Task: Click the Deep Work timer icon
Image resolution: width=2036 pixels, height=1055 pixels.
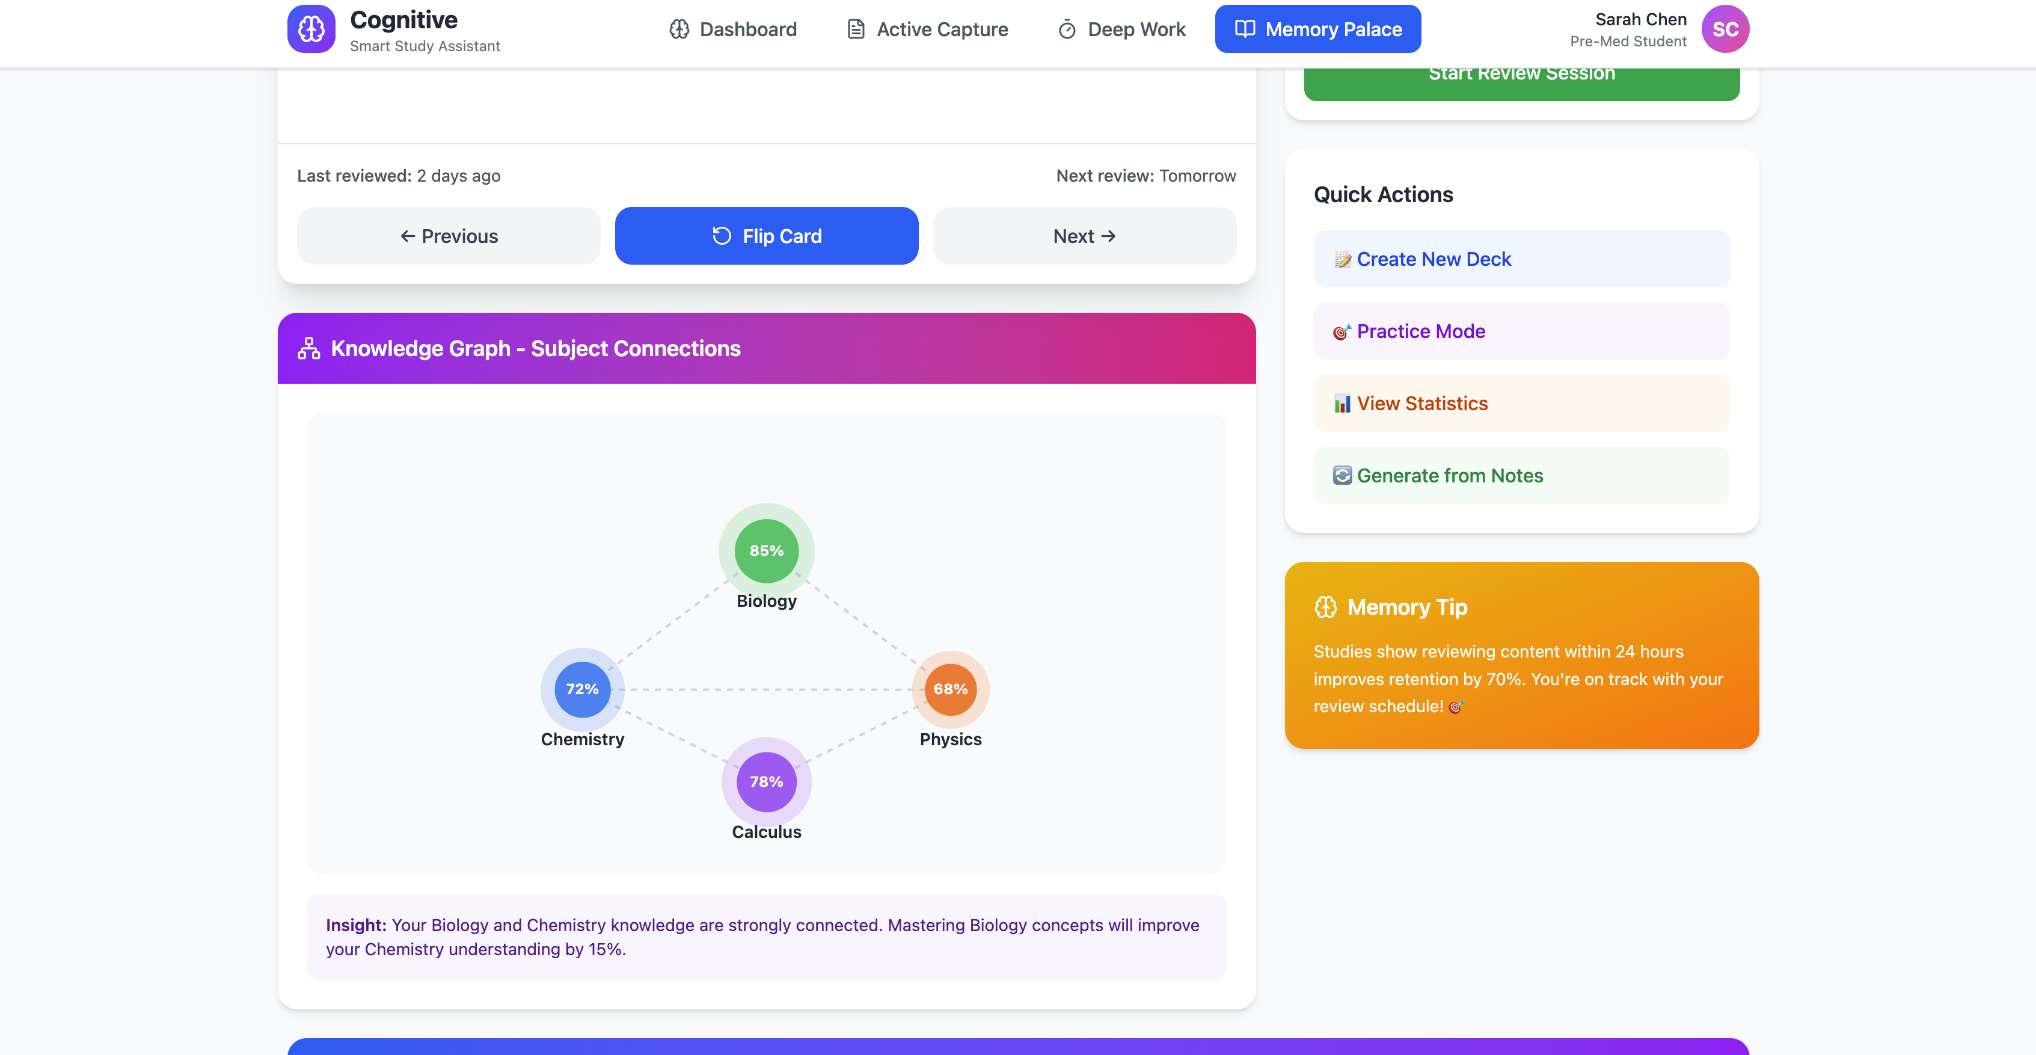Action: 1066,29
